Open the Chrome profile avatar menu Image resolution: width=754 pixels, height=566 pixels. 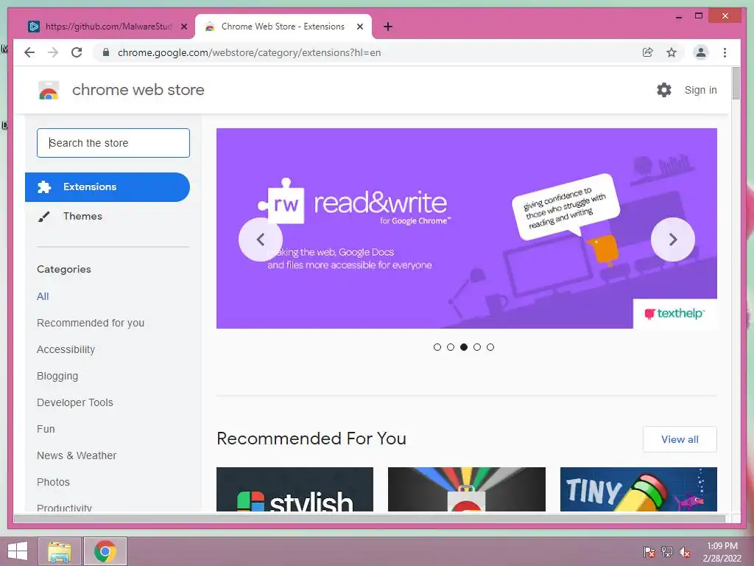[x=701, y=52]
